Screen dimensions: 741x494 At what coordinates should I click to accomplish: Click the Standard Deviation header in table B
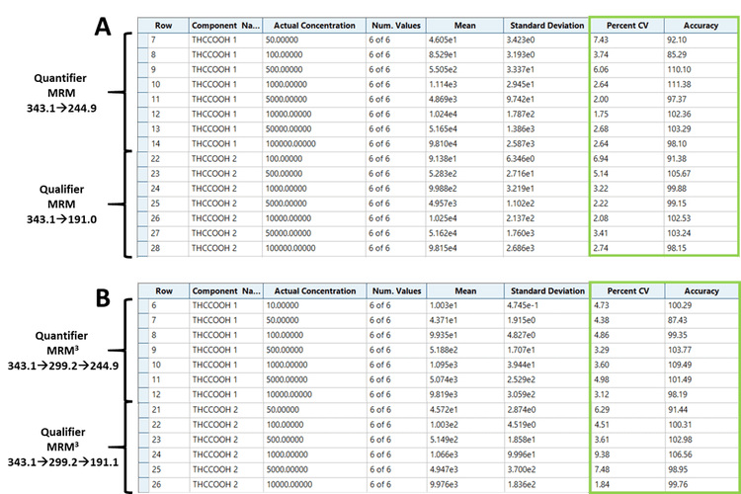[544, 290]
